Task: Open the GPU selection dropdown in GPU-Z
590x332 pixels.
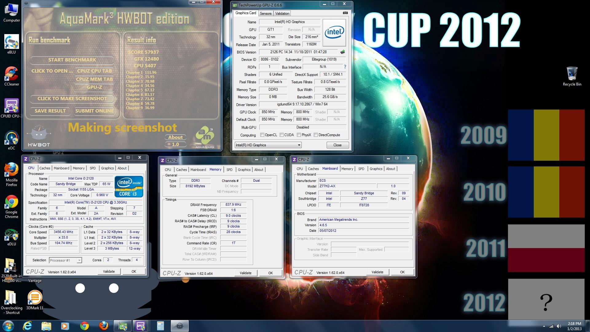Action: click(x=268, y=145)
